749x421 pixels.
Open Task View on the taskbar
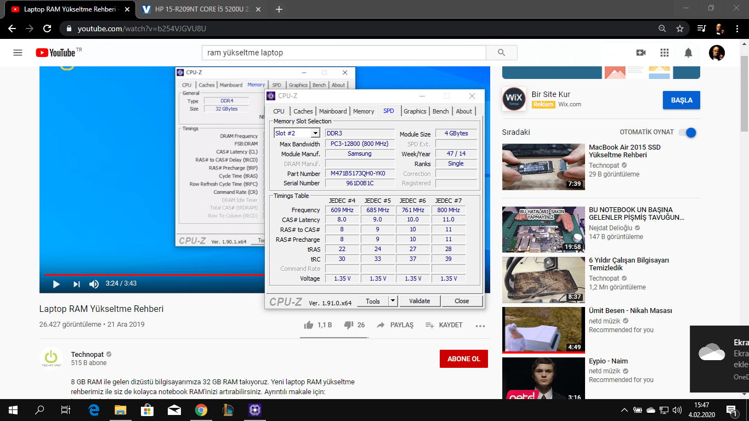tap(66, 409)
